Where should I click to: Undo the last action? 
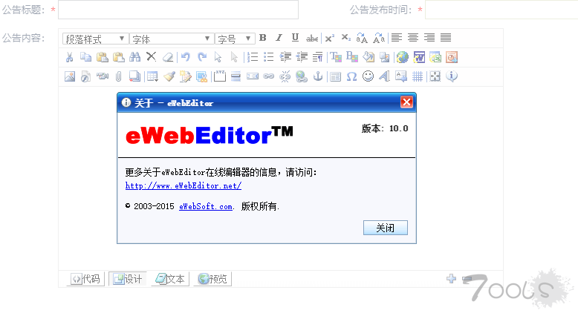pyautogui.click(x=186, y=57)
